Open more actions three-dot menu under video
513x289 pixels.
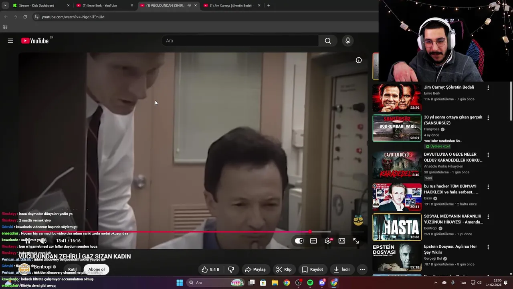[362, 269]
